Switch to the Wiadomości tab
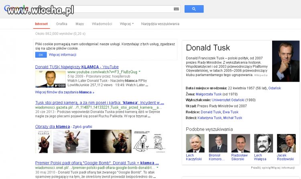 pos(102,24)
